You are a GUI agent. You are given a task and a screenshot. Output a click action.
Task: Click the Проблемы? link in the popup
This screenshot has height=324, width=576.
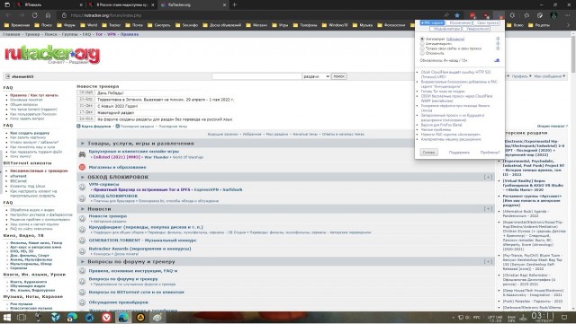click(490, 152)
